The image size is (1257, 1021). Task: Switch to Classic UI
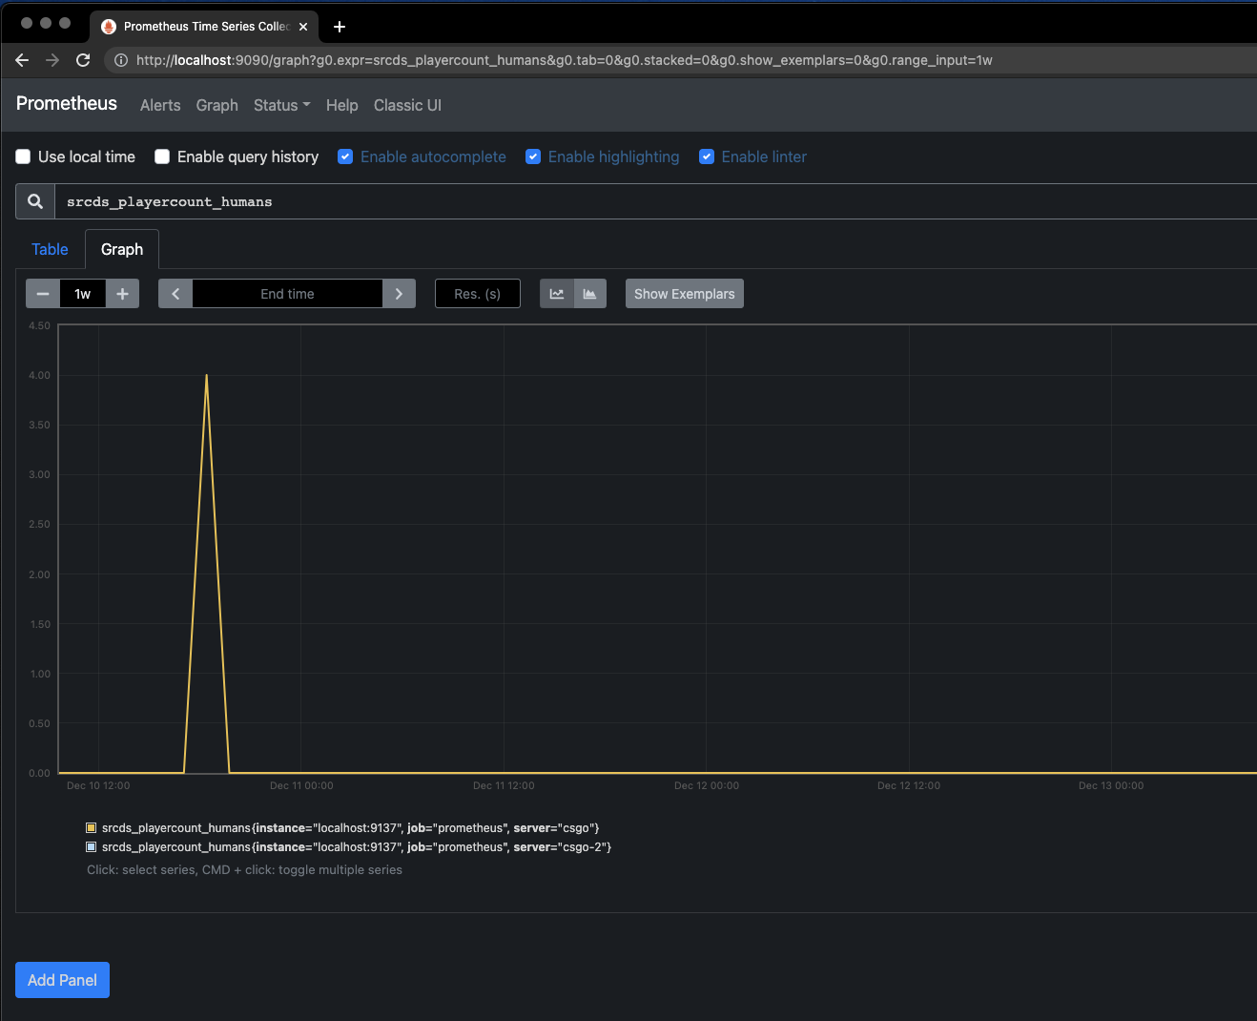click(407, 105)
